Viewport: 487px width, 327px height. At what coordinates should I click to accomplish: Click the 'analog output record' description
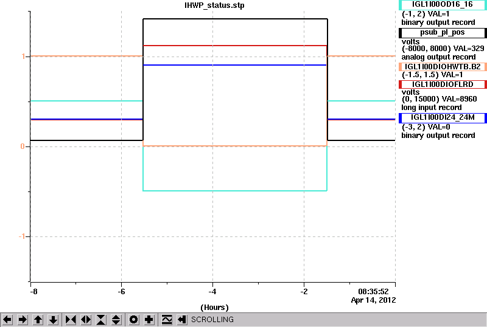click(438, 57)
